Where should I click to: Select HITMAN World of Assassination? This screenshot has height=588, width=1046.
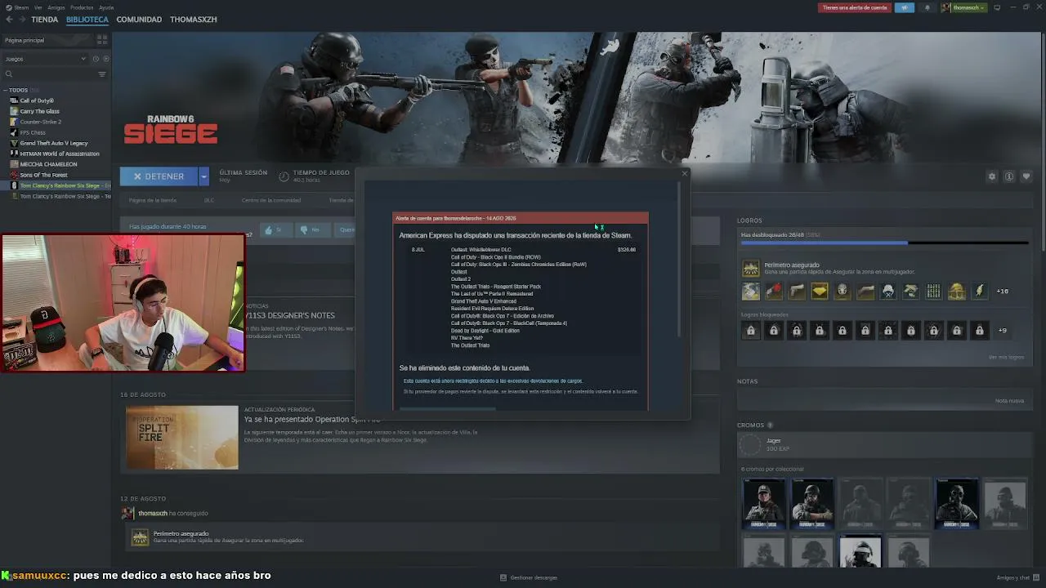tap(60, 154)
